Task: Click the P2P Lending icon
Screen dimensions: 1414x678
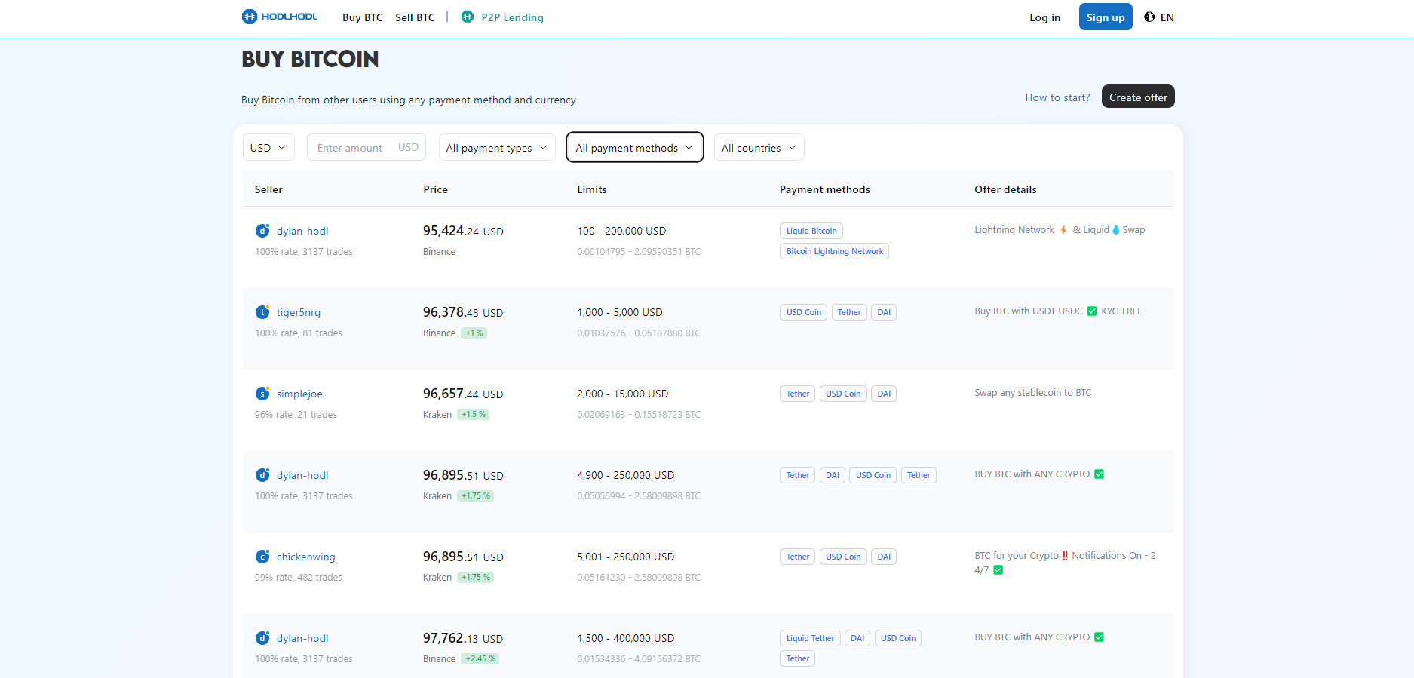Action: click(x=468, y=17)
